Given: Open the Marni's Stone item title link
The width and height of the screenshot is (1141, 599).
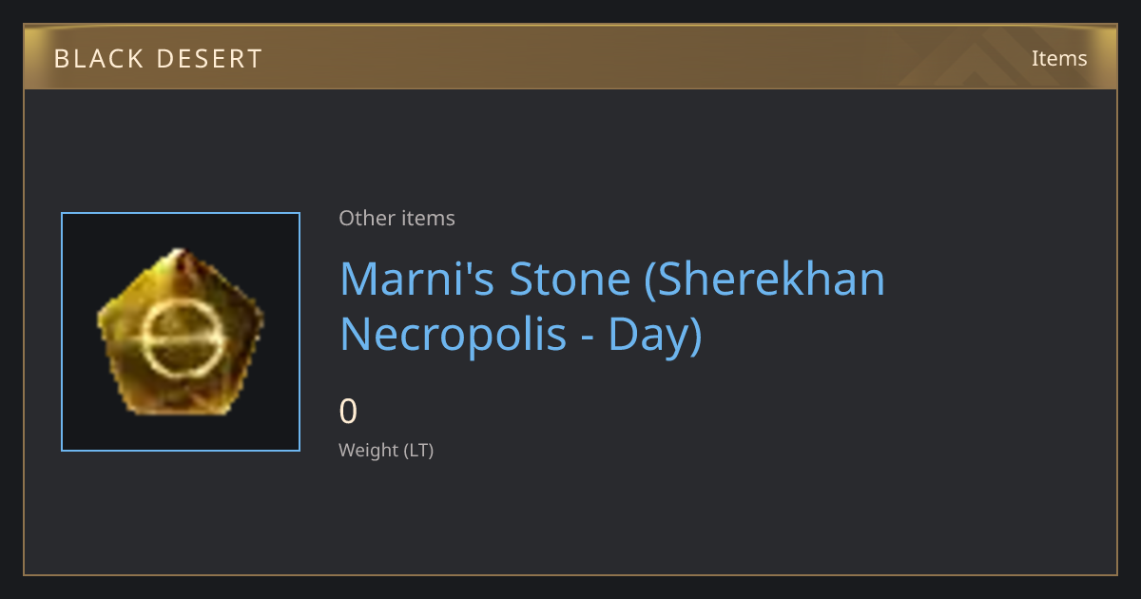Looking at the screenshot, I should [612, 307].
